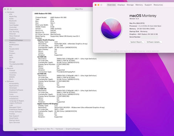Viewport: 174px width, 136px height.
Task: Click the Version 12.4 text
Action: tap(134, 19)
